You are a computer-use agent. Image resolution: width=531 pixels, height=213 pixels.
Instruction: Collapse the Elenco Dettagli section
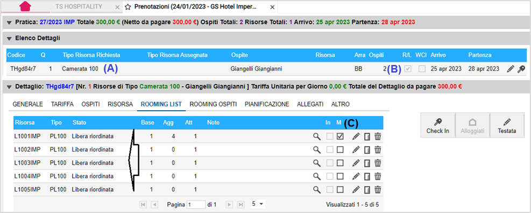[x=9, y=38]
